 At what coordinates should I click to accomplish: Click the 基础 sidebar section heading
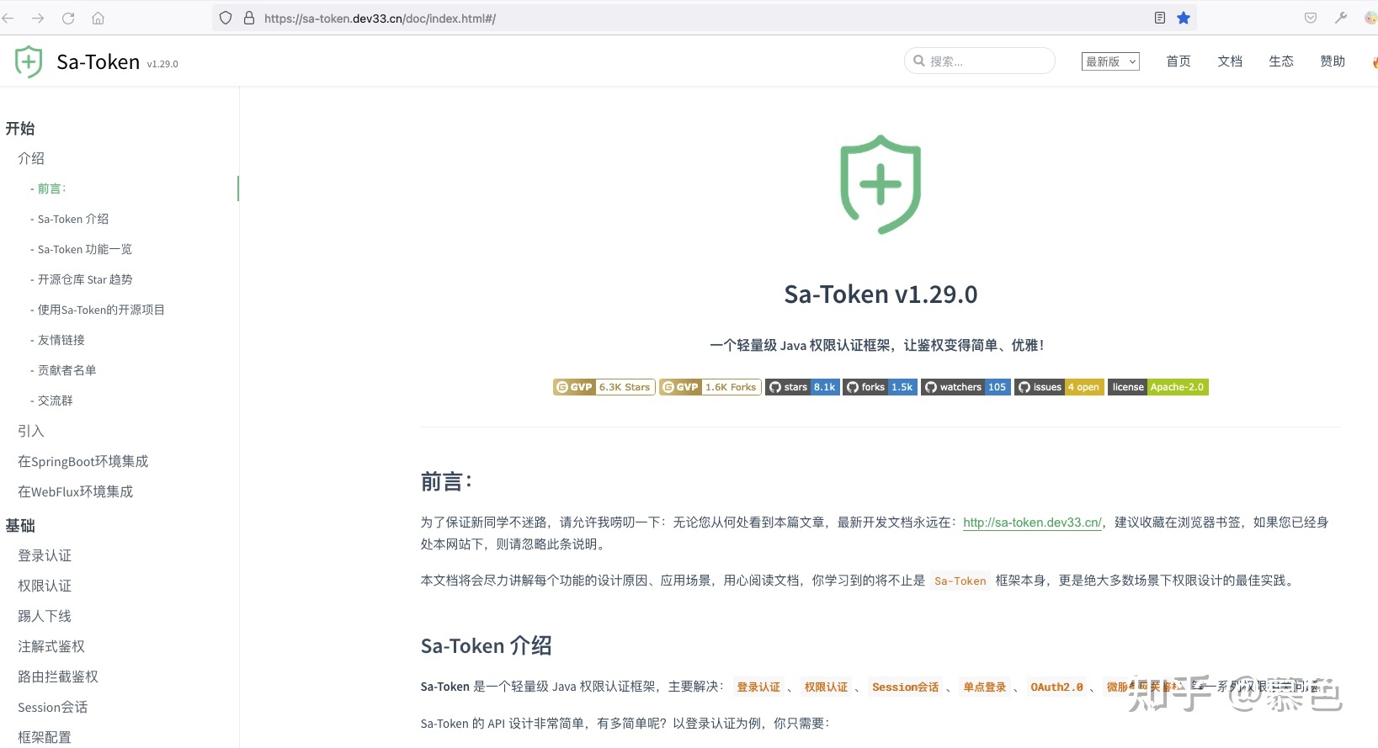(20, 525)
